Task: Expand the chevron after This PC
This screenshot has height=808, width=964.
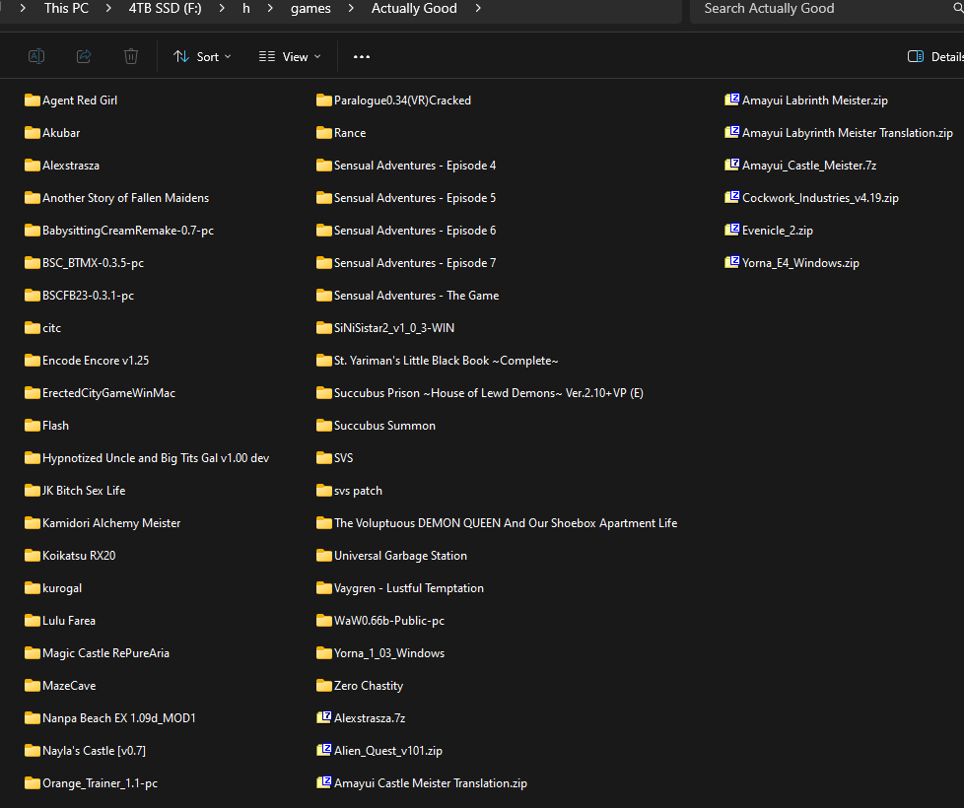Action: (108, 9)
